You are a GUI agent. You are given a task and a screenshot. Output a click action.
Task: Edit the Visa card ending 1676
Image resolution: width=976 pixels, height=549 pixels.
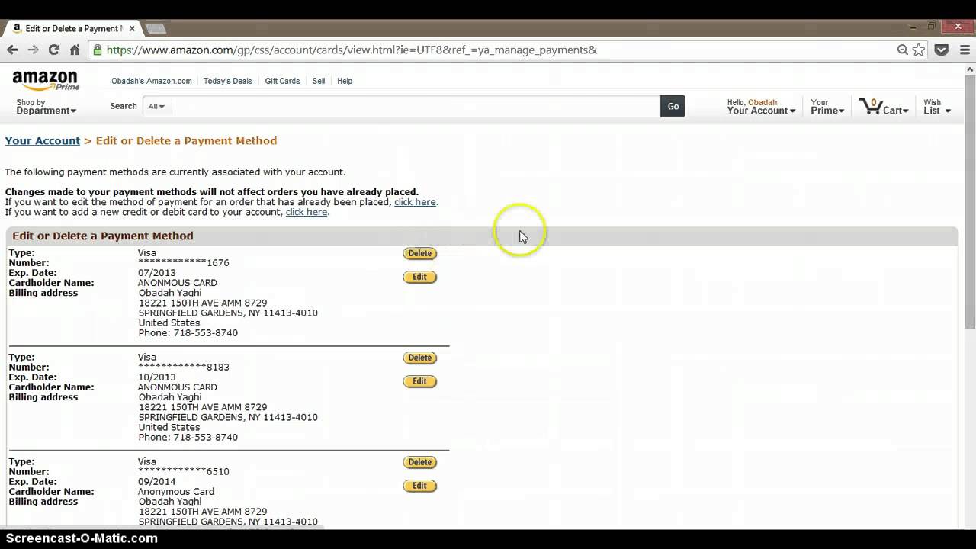419,277
